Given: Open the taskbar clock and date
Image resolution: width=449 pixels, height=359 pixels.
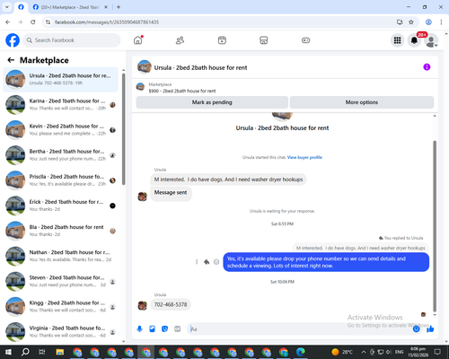Looking at the screenshot, I should point(418,352).
